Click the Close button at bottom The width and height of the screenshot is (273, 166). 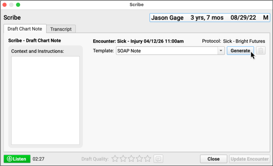(x=213, y=159)
